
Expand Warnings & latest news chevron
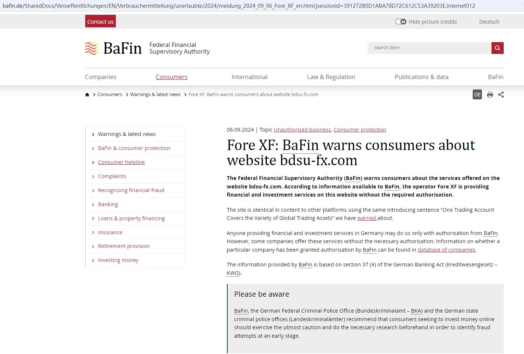click(x=93, y=135)
